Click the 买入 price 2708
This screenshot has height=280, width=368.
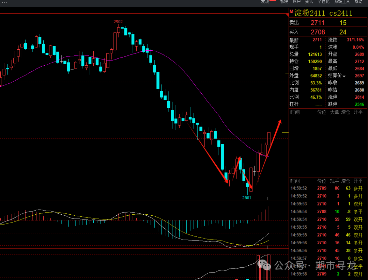[318, 32]
